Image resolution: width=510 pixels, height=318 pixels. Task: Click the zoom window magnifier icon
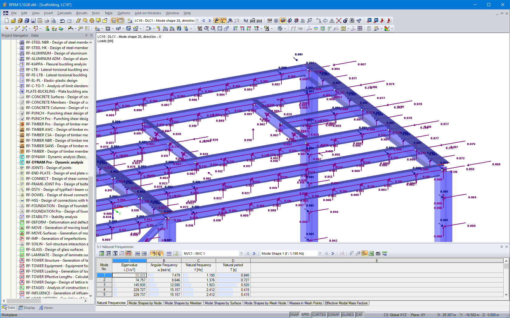pyautogui.click(x=206, y=28)
